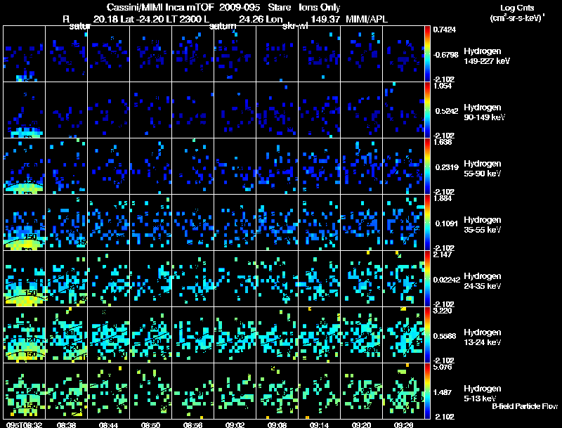562x428 pixels.
Task: Click the color bar for Hydrogen 149-227 keV
Action: click(428, 53)
